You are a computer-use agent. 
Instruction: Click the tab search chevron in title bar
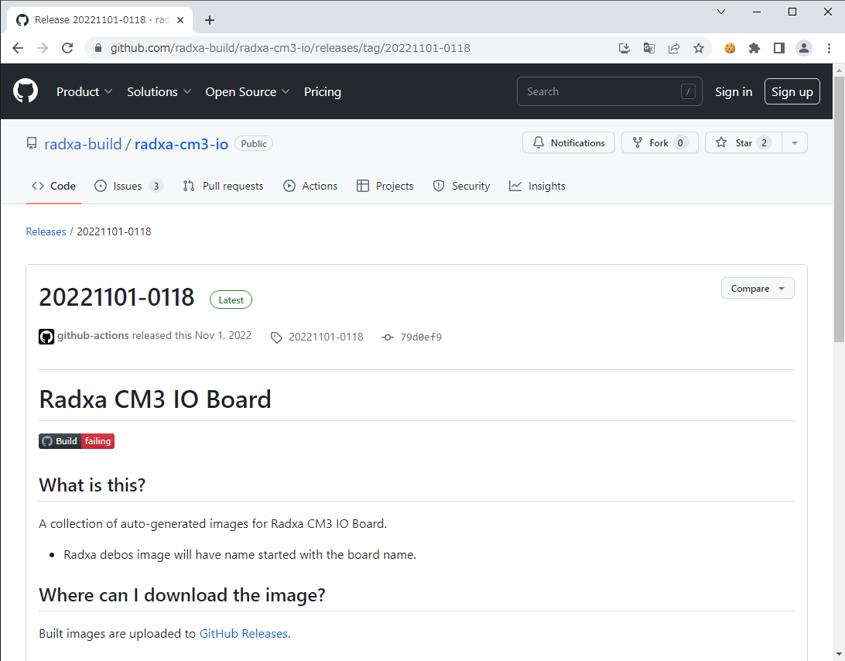pos(721,12)
